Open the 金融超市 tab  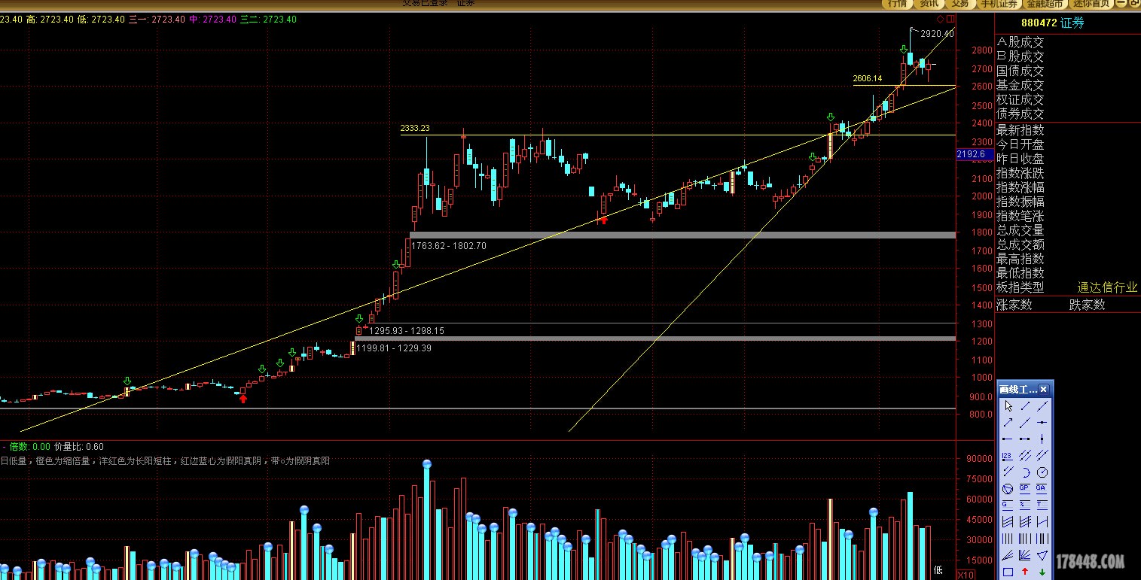point(1045,4)
